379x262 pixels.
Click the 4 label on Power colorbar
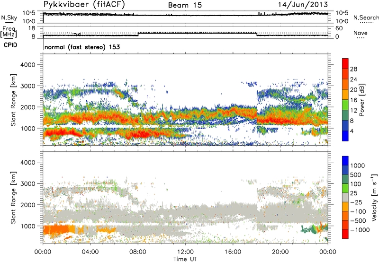(352, 131)
